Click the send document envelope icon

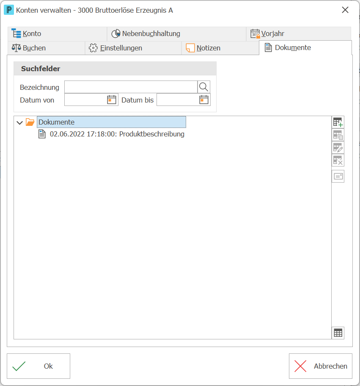click(338, 176)
